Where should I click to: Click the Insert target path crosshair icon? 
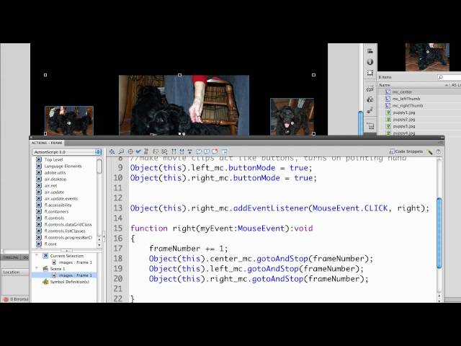coord(130,152)
